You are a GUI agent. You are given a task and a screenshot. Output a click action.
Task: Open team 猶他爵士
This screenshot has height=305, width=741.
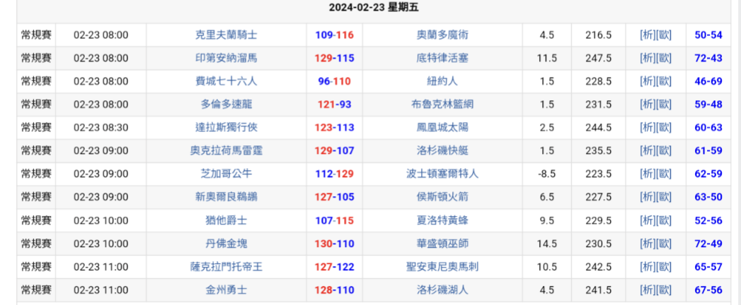(x=226, y=220)
